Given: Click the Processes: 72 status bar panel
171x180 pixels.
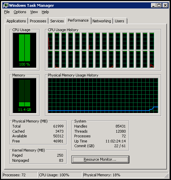Looking at the screenshot, I should (x=20, y=175).
